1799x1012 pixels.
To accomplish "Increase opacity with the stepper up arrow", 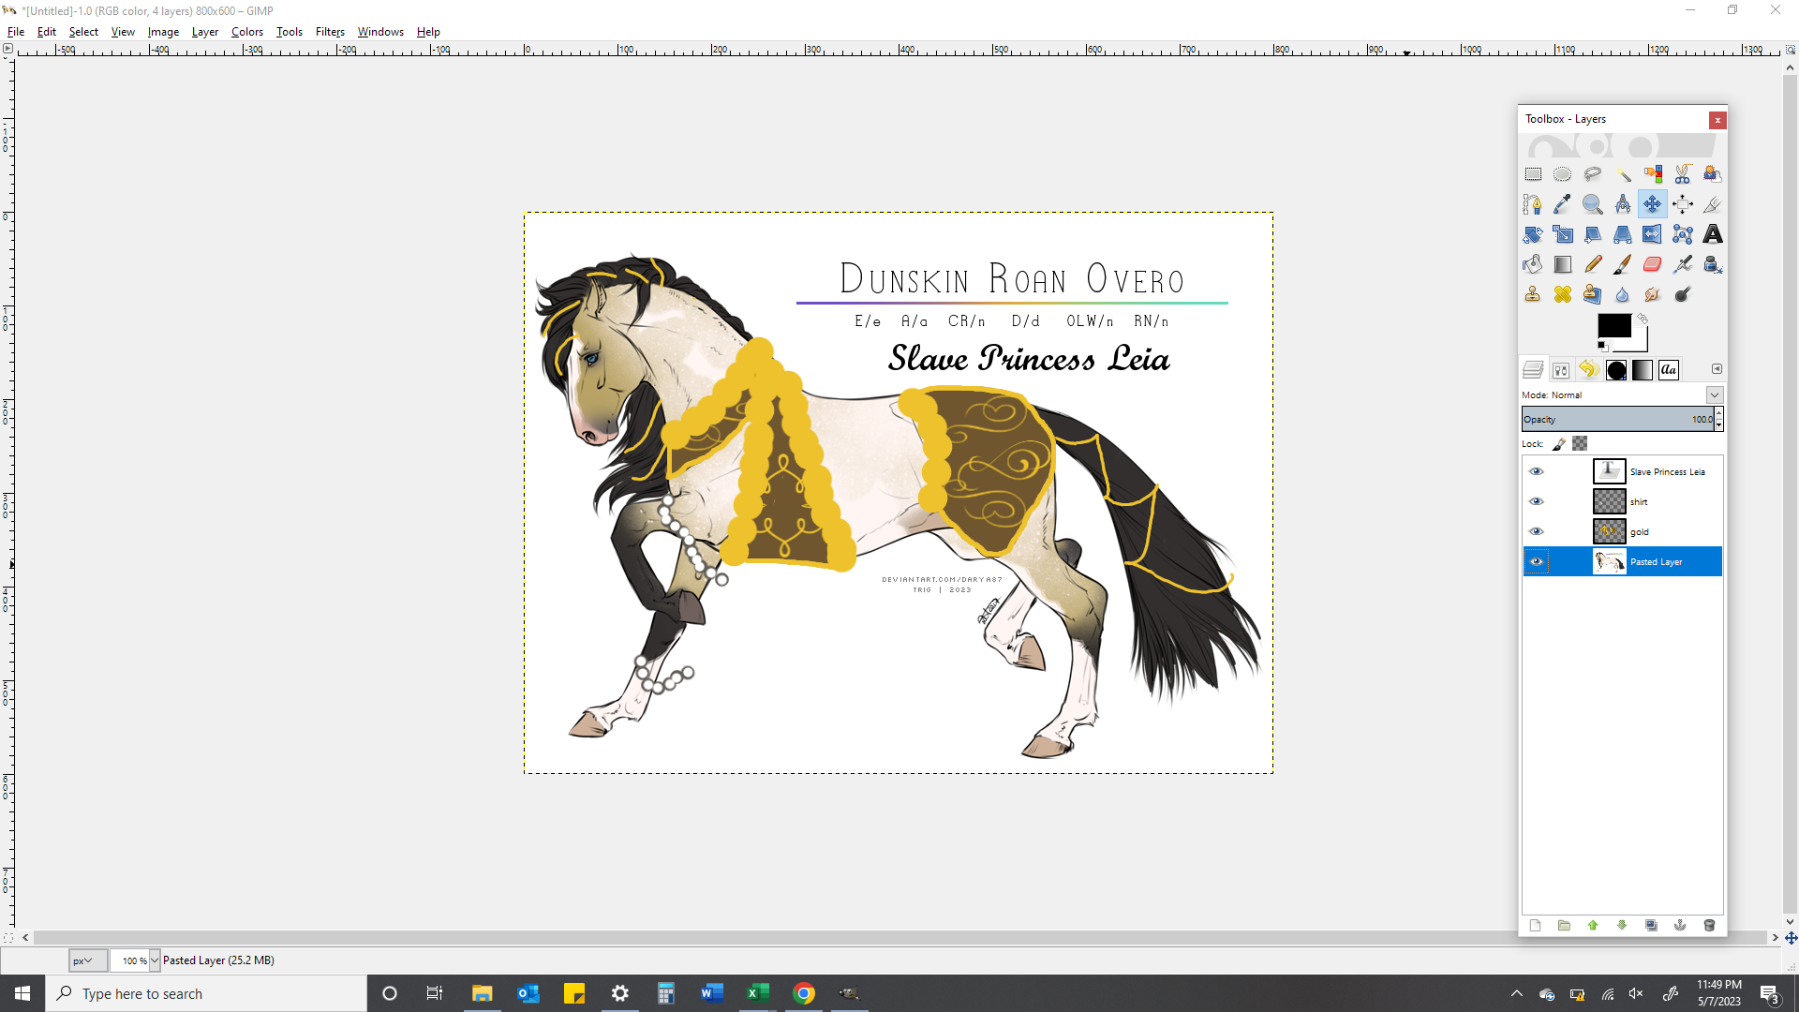I will (1719, 413).
